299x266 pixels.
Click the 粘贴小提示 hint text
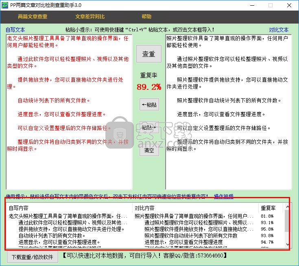pyautogui.click(x=140, y=30)
